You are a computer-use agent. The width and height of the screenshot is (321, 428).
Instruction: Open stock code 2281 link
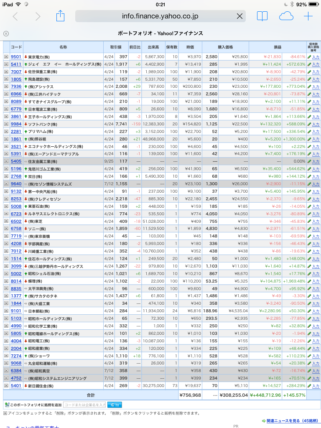tap(16, 132)
